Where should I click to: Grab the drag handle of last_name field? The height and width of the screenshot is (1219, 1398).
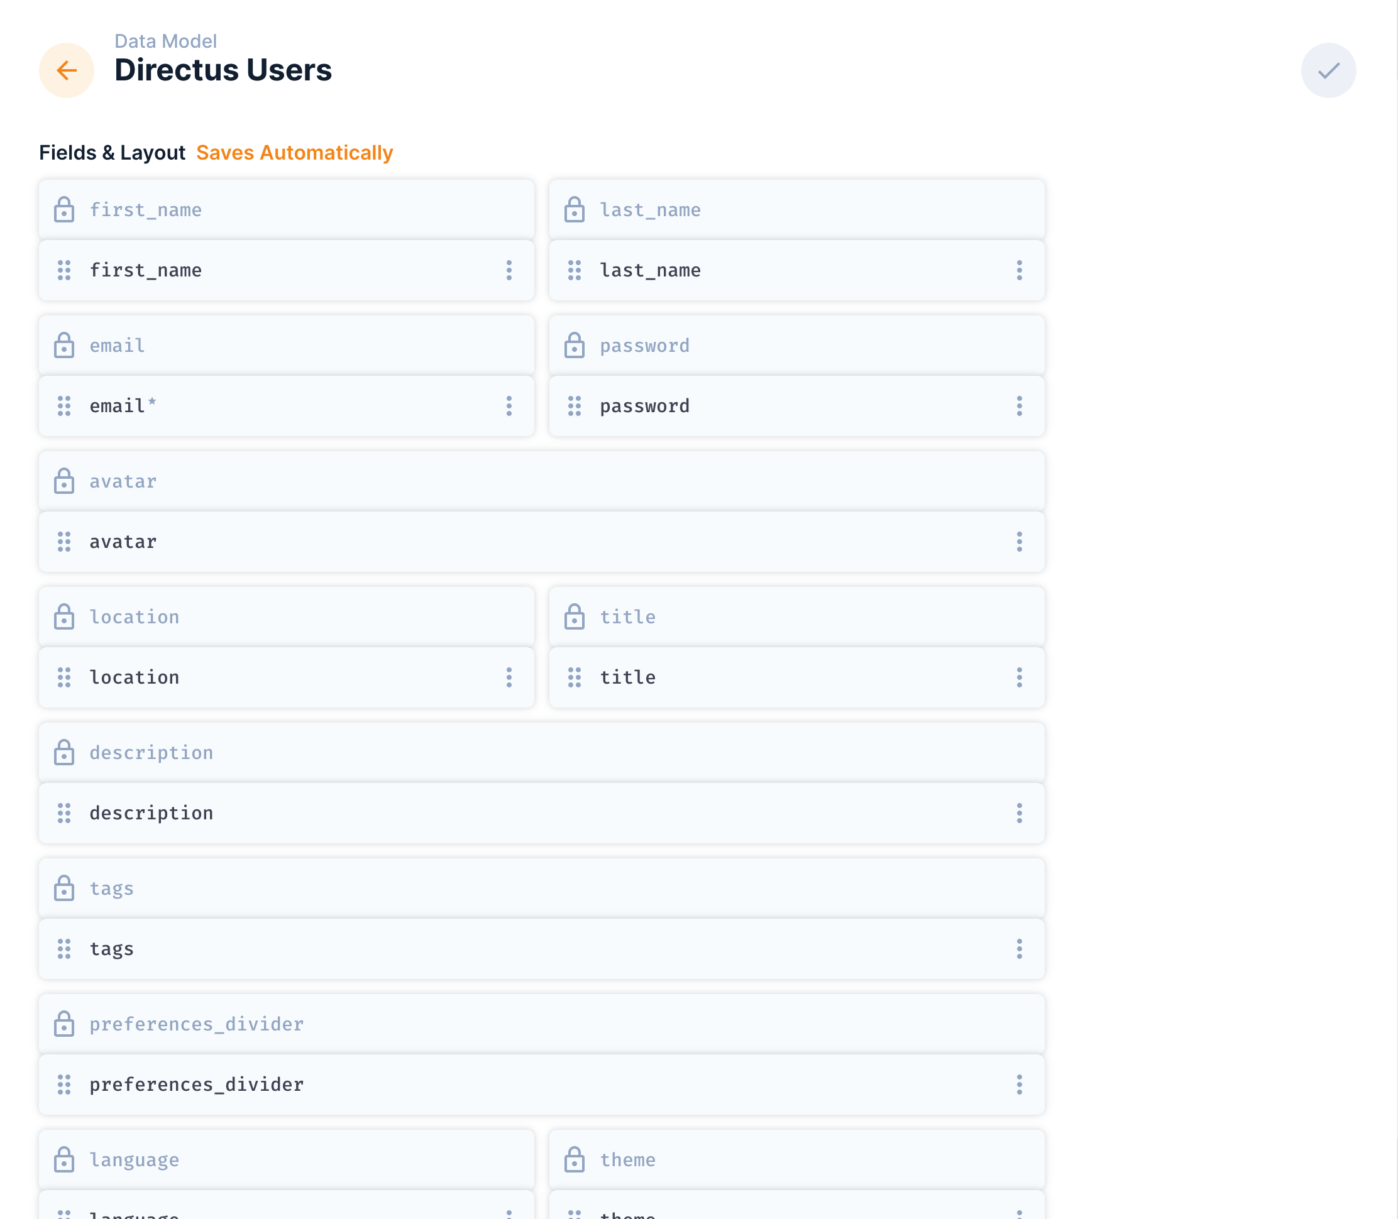click(574, 270)
